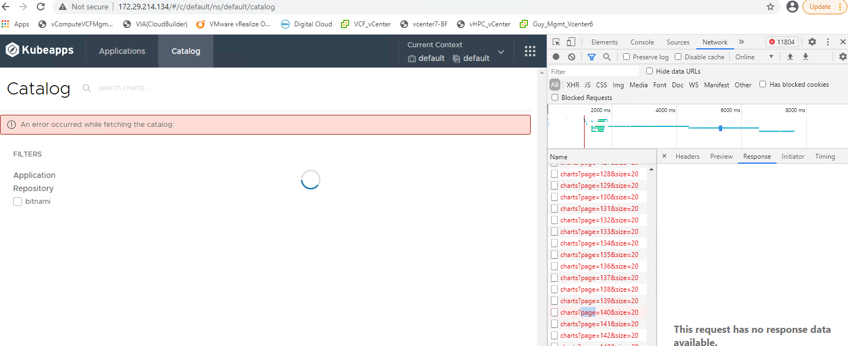Viewport: 848px width, 346px height.
Task: Open the Kubeapps home logo
Action: pyautogui.click(x=40, y=50)
